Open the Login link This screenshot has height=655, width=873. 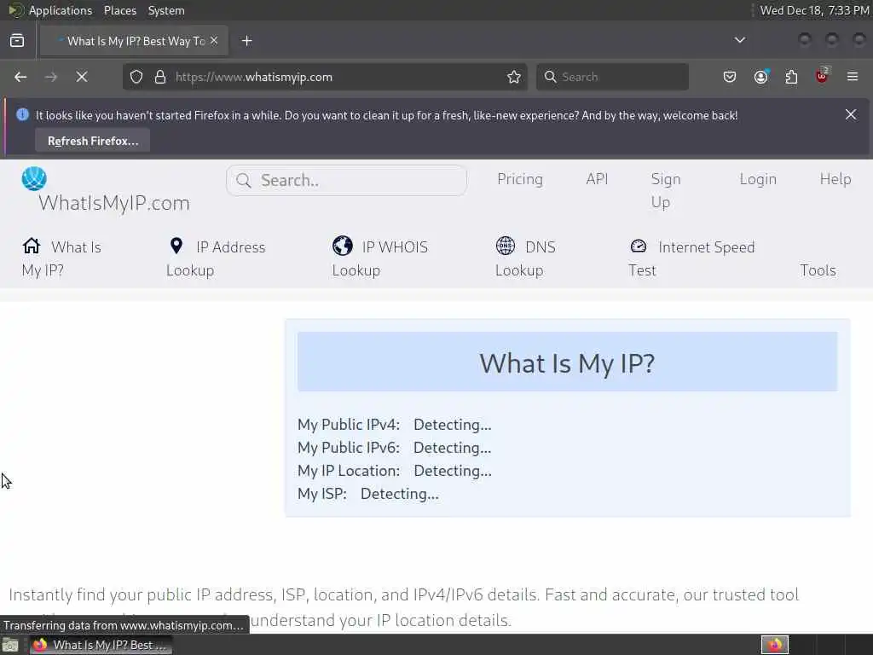click(x=758, y=179)
